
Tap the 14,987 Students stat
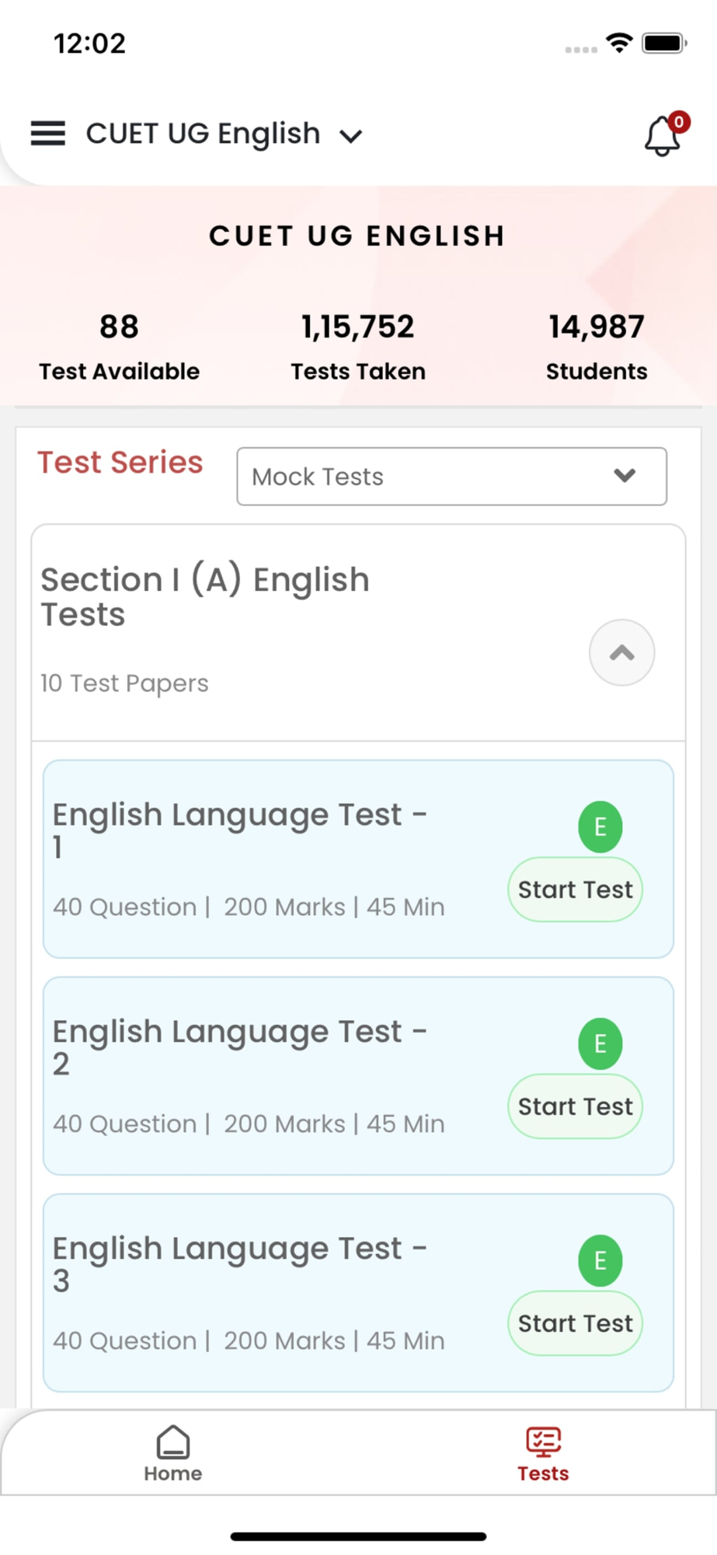click(x=597, y=347)
